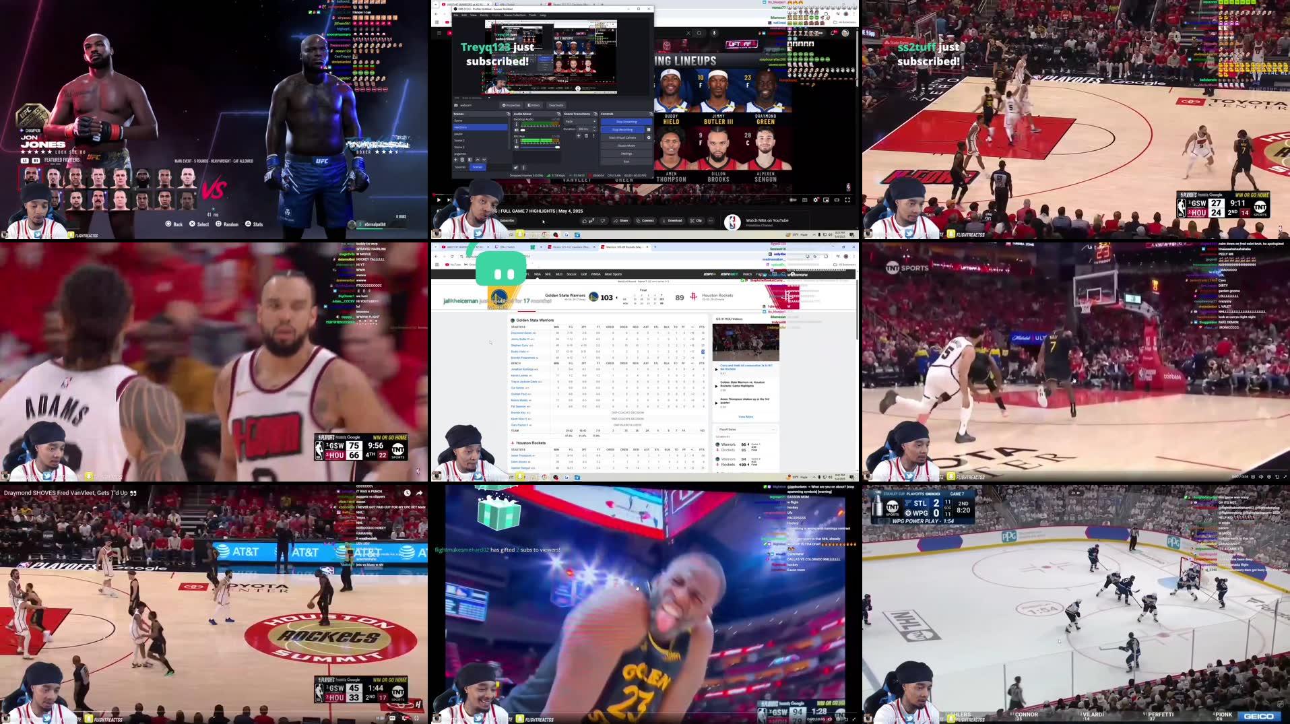Select mustached fighter portrait in UFC roster
Viewport: 1290px width, 724px height.
[98, 200]
